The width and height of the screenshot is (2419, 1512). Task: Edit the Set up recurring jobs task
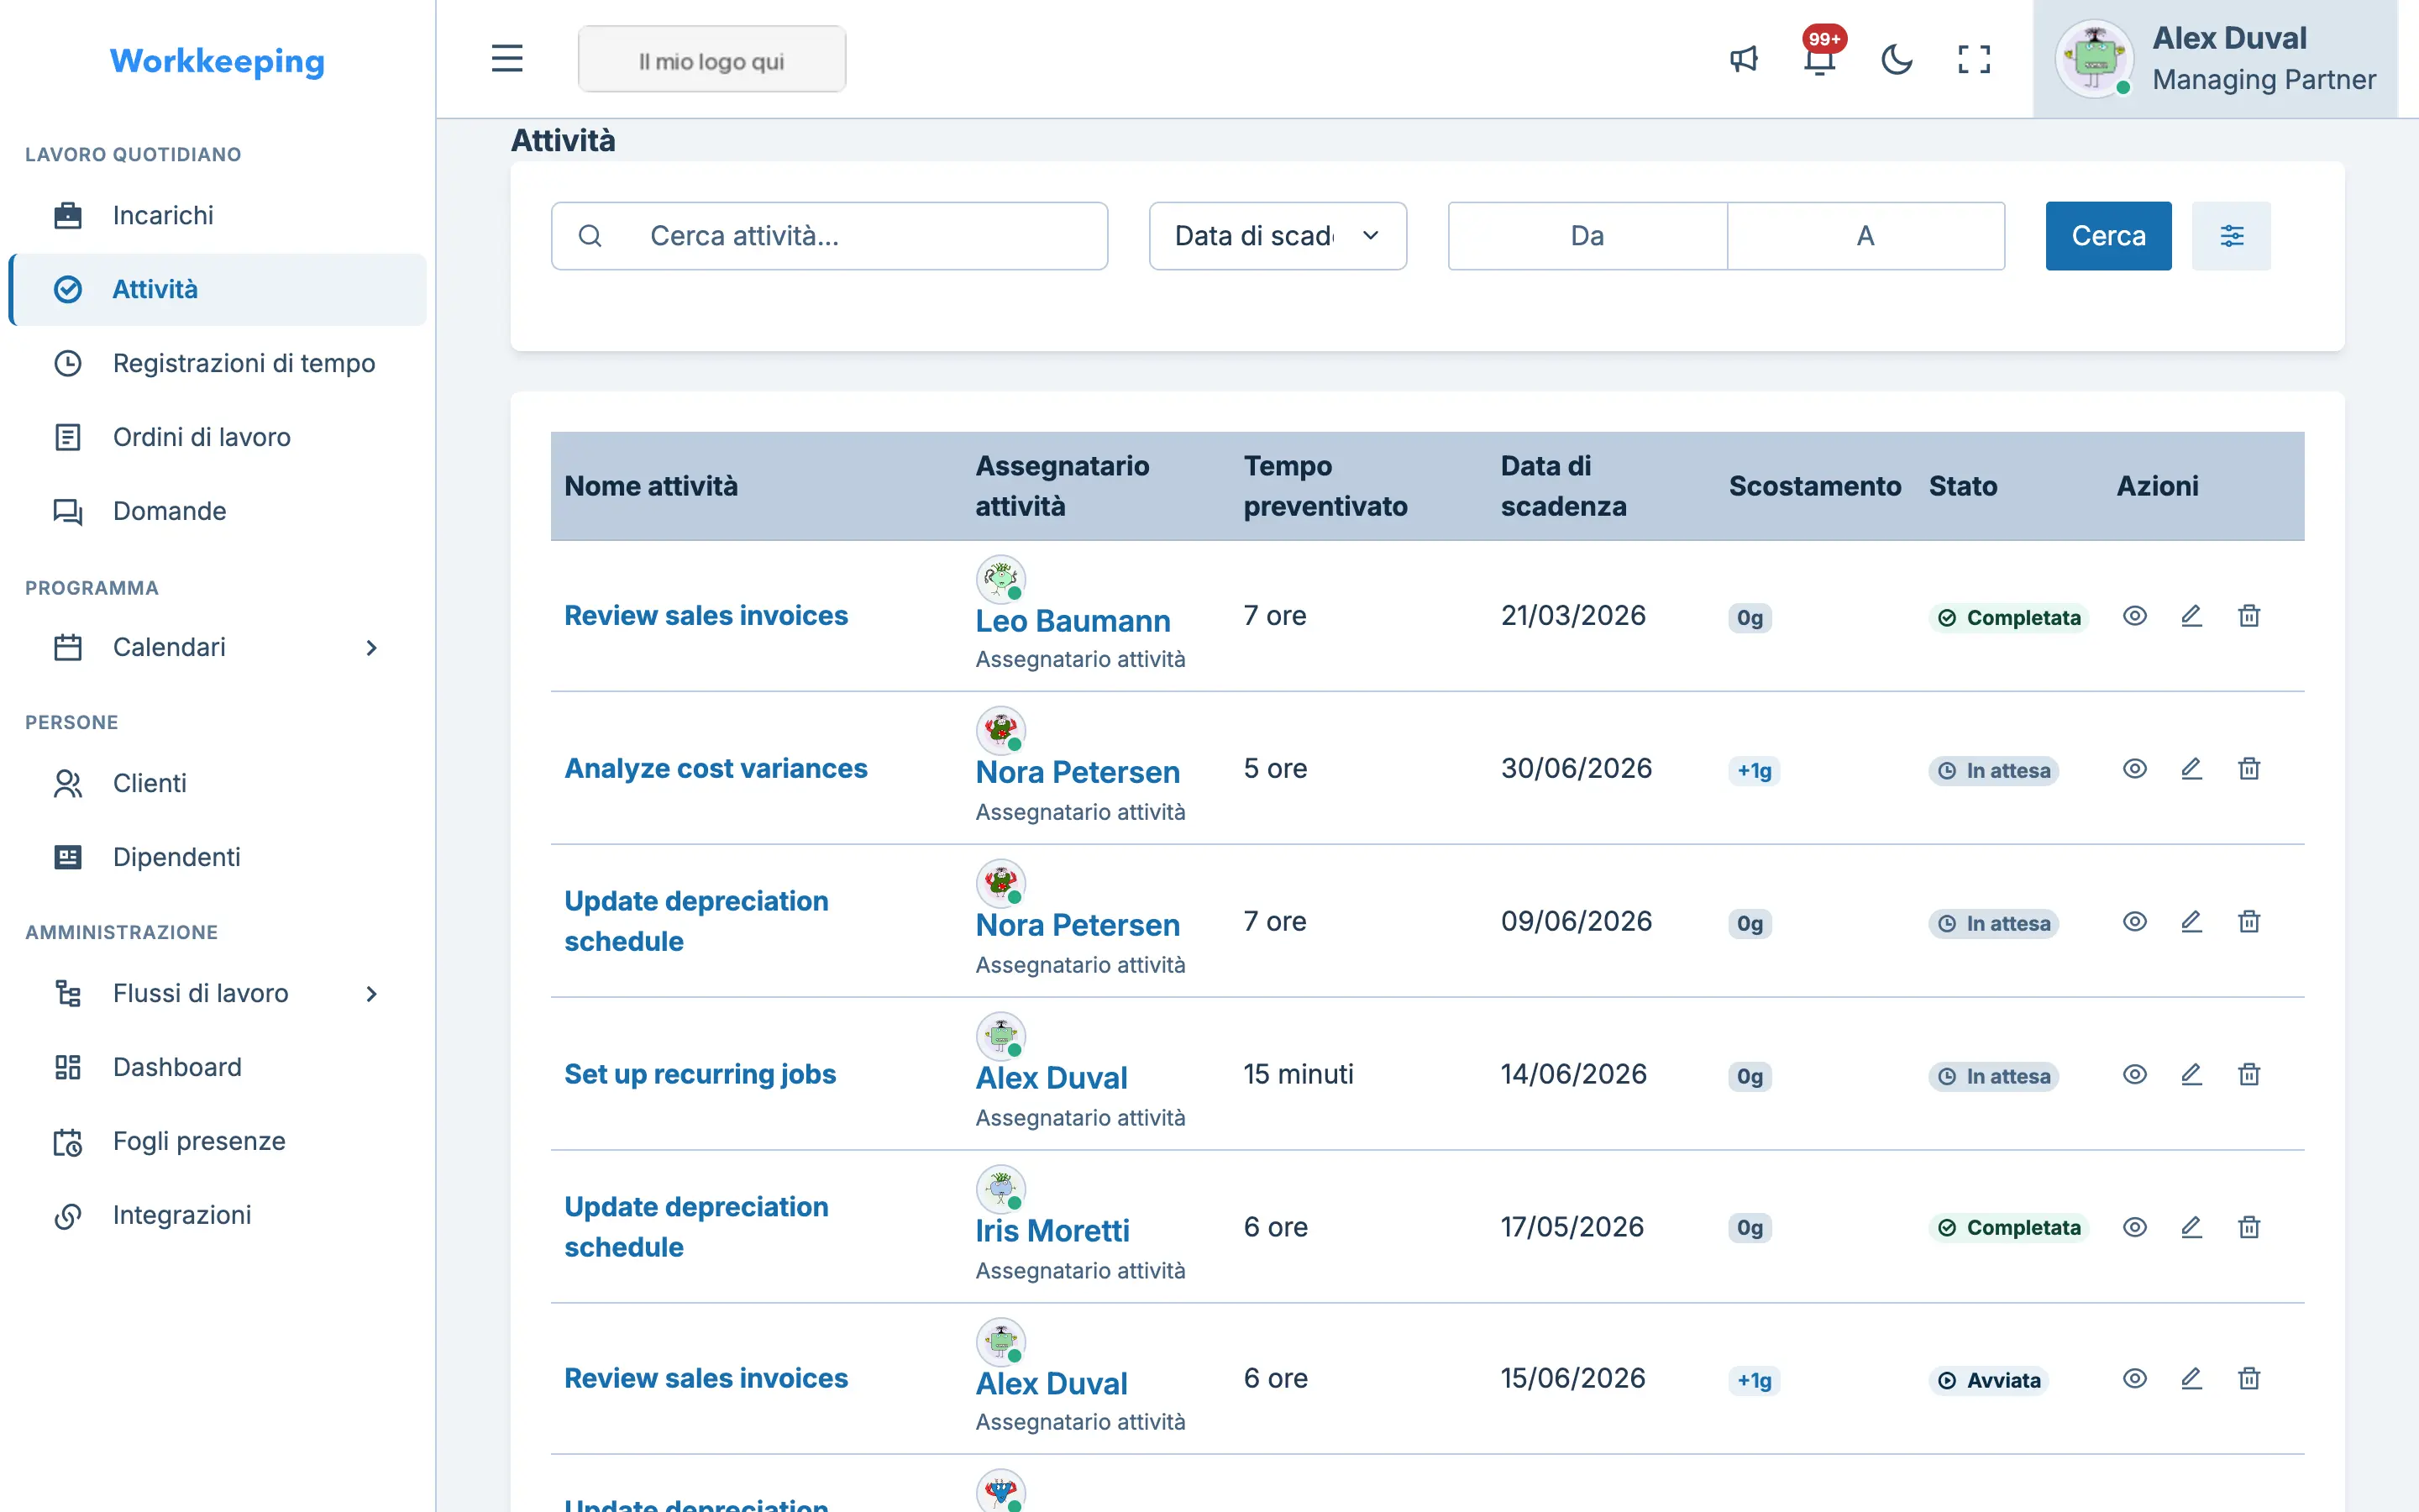(2191, 1075)
